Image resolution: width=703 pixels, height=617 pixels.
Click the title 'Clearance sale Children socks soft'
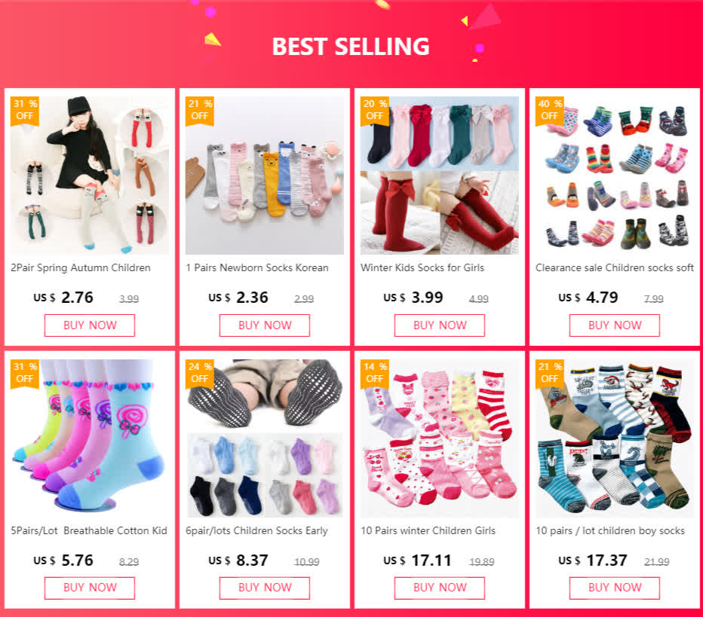coord(614,267)
